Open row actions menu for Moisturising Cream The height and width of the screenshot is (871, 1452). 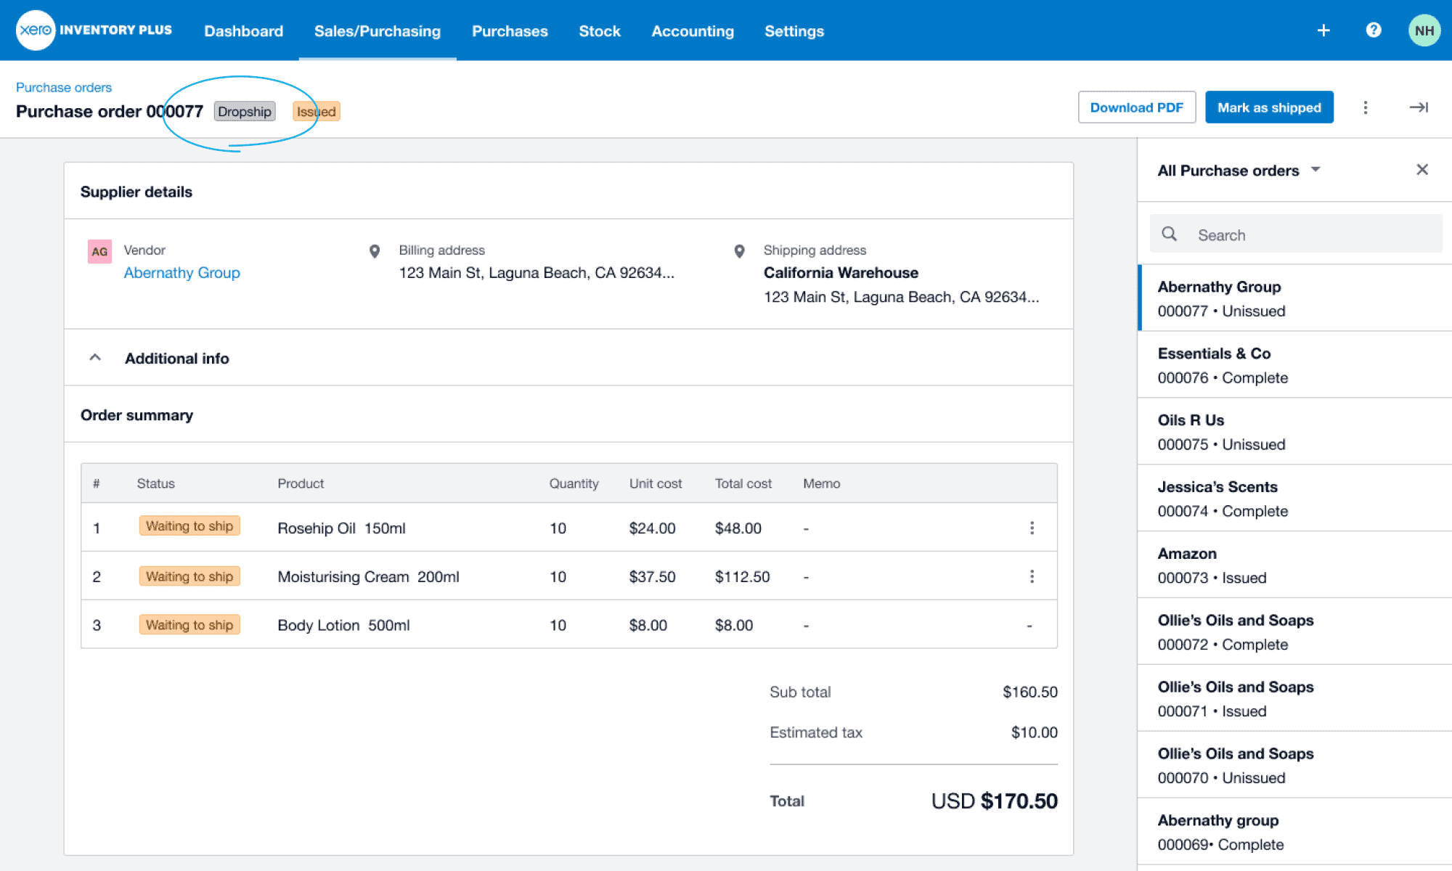1032,576
